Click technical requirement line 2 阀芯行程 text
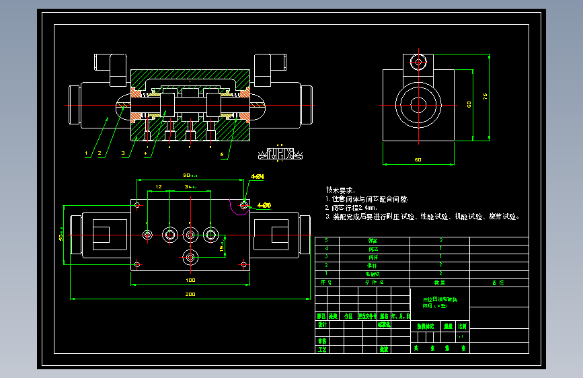The width and height of the screenshot is (583, 378). click(x=352, y=208)
